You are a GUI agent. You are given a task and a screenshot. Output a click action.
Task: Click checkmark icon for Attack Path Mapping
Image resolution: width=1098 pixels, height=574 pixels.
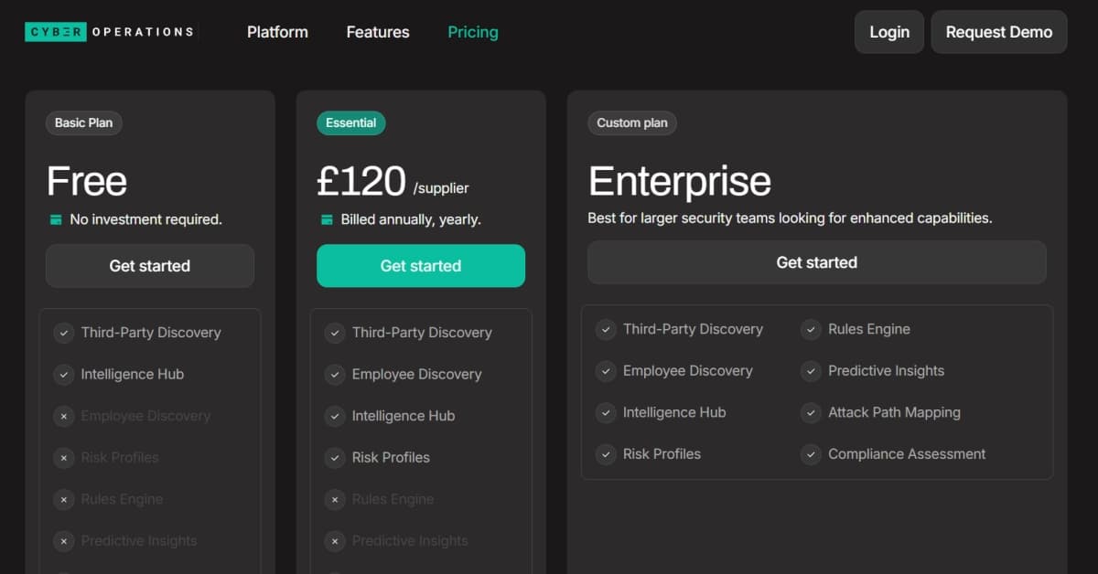[811, 412]
